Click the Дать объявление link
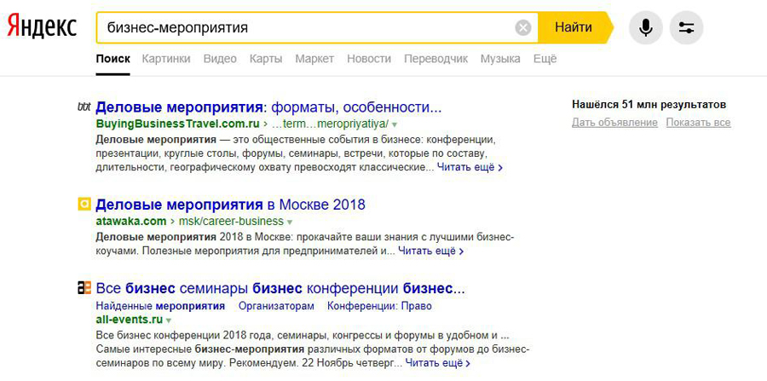Image resolution: width=767 pixels, height=381 pixels. (614, 123)
